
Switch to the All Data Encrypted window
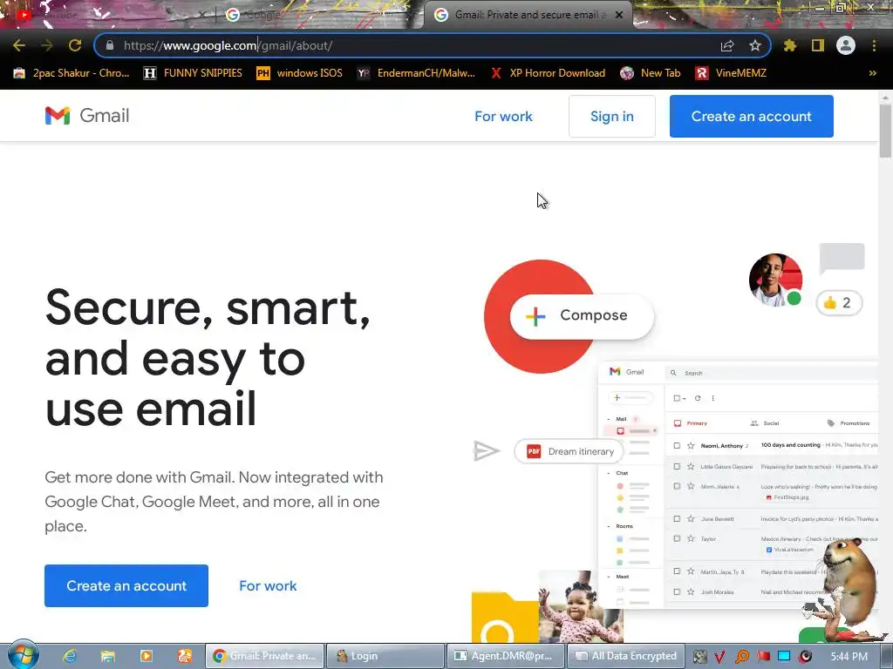tap(625, 656)
